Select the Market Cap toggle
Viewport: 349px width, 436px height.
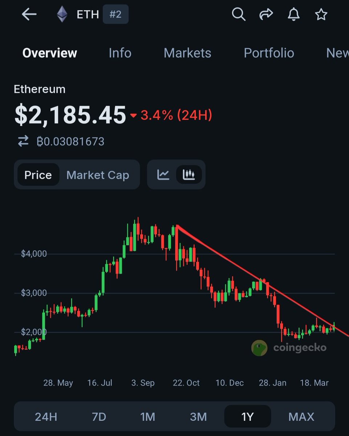[98, 175]
